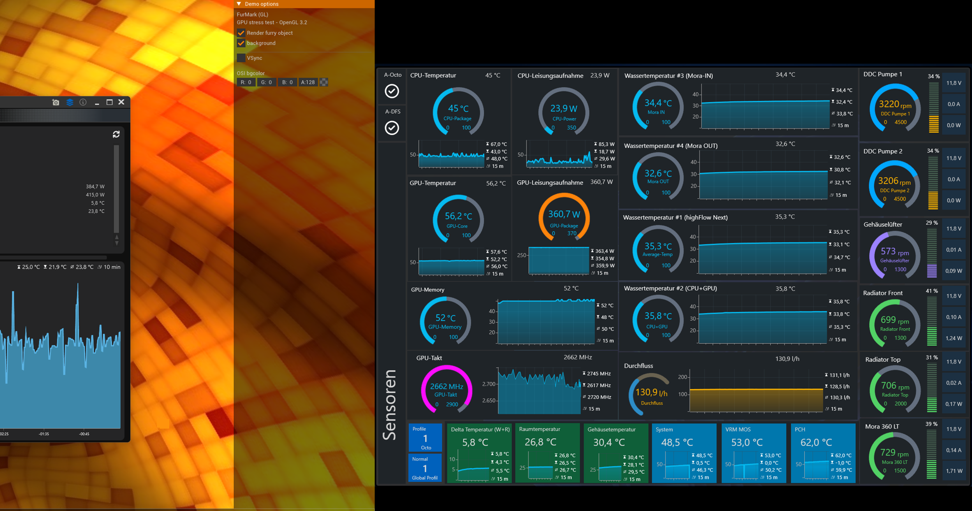Image resolution: width=972 pixels, height=511 pixels.
Task: Collapse the Demo options panel triangle
Action: pos(239,4)
